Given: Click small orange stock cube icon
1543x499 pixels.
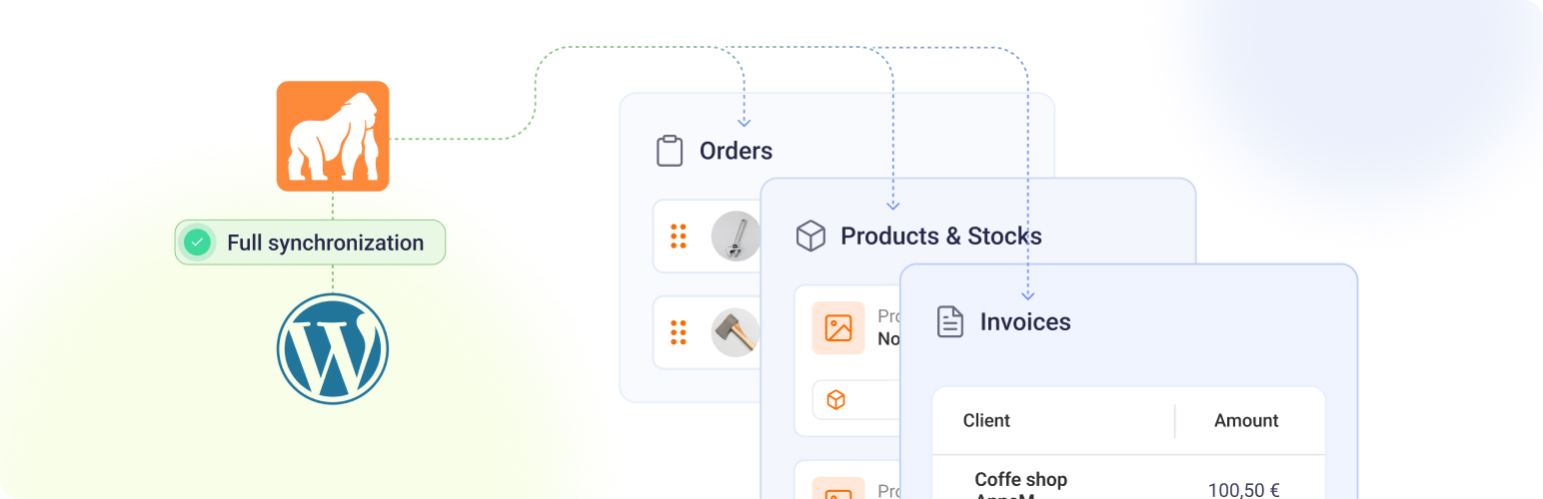Looking at the screenshot, I should pyautogui.click(x=836, y=400).
